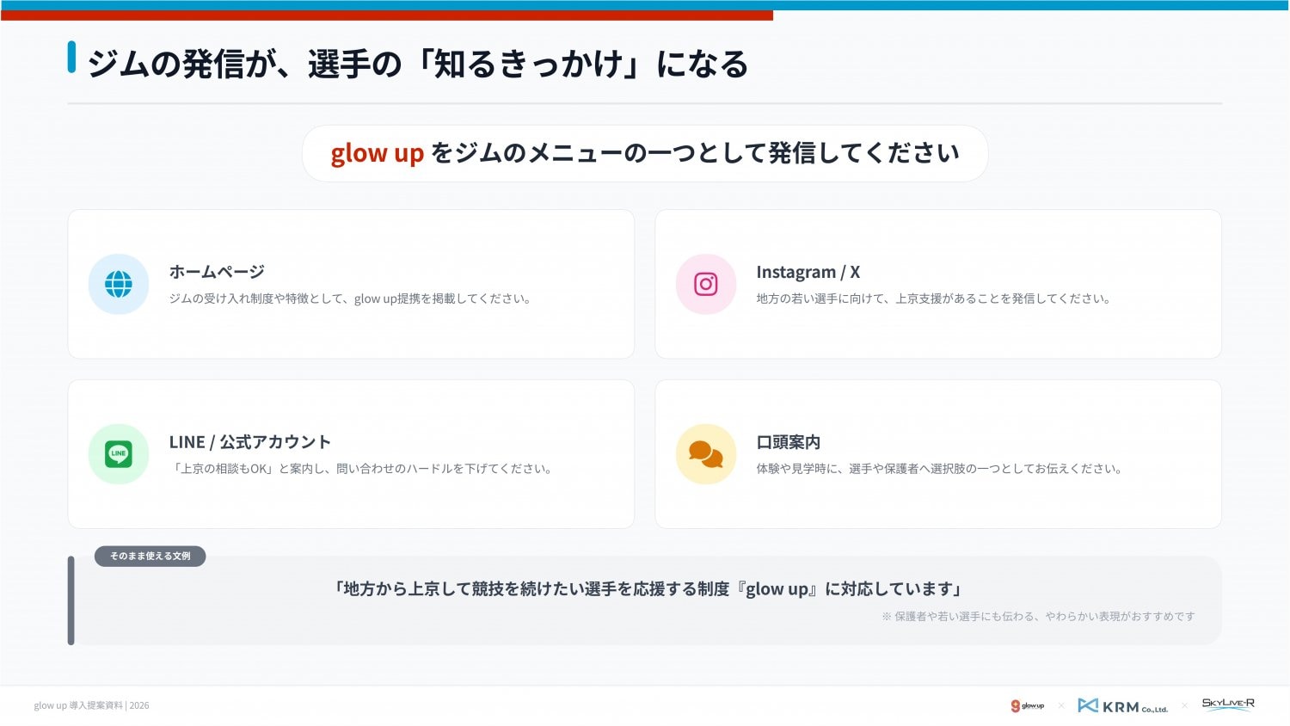Click the red "glow up" text in banner
The image size is (1290, 726).
377,153
